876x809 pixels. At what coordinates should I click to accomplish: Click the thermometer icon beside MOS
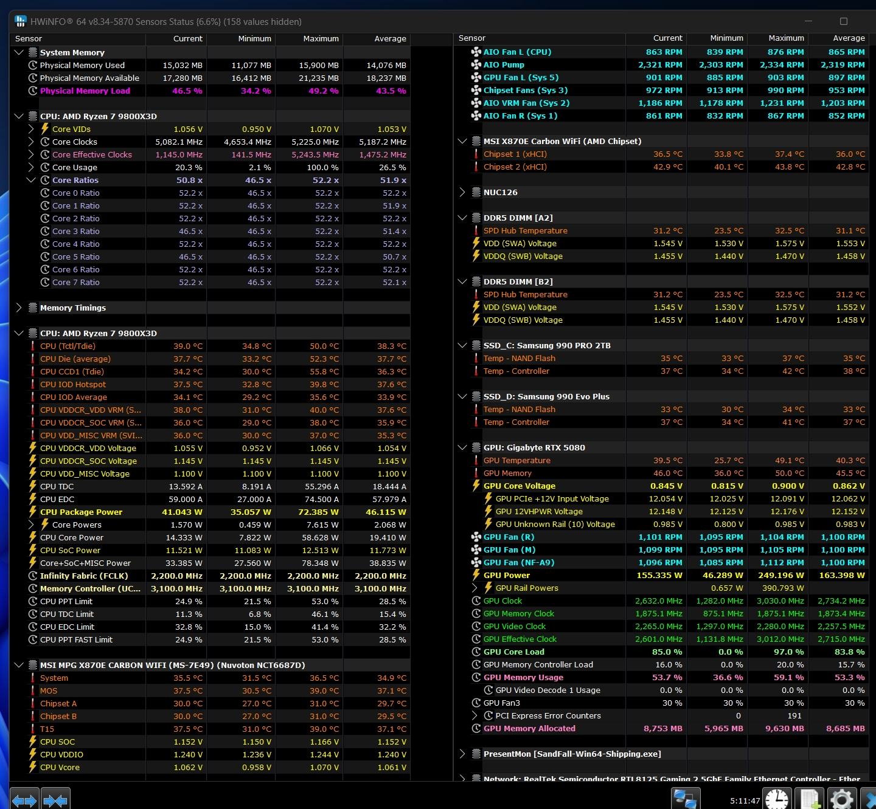(33, 690)
